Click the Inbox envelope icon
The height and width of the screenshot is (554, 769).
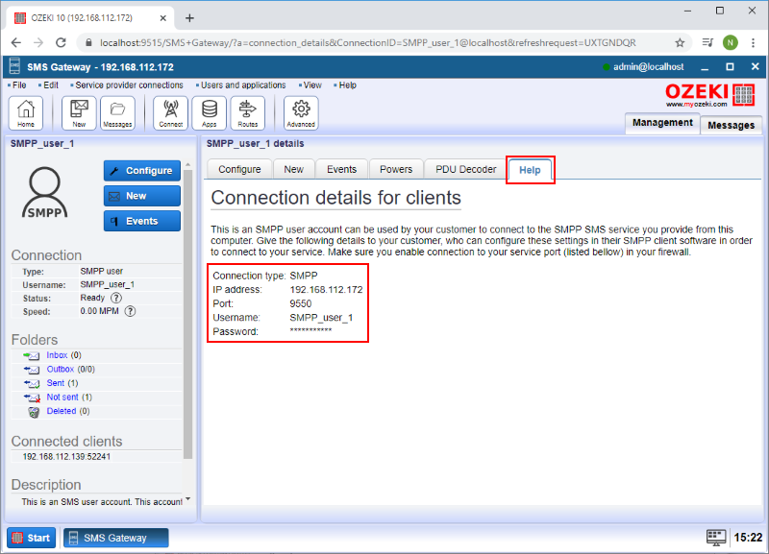32,355
